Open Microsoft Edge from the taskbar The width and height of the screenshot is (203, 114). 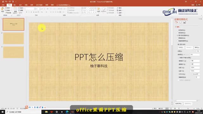coord(67,112)
